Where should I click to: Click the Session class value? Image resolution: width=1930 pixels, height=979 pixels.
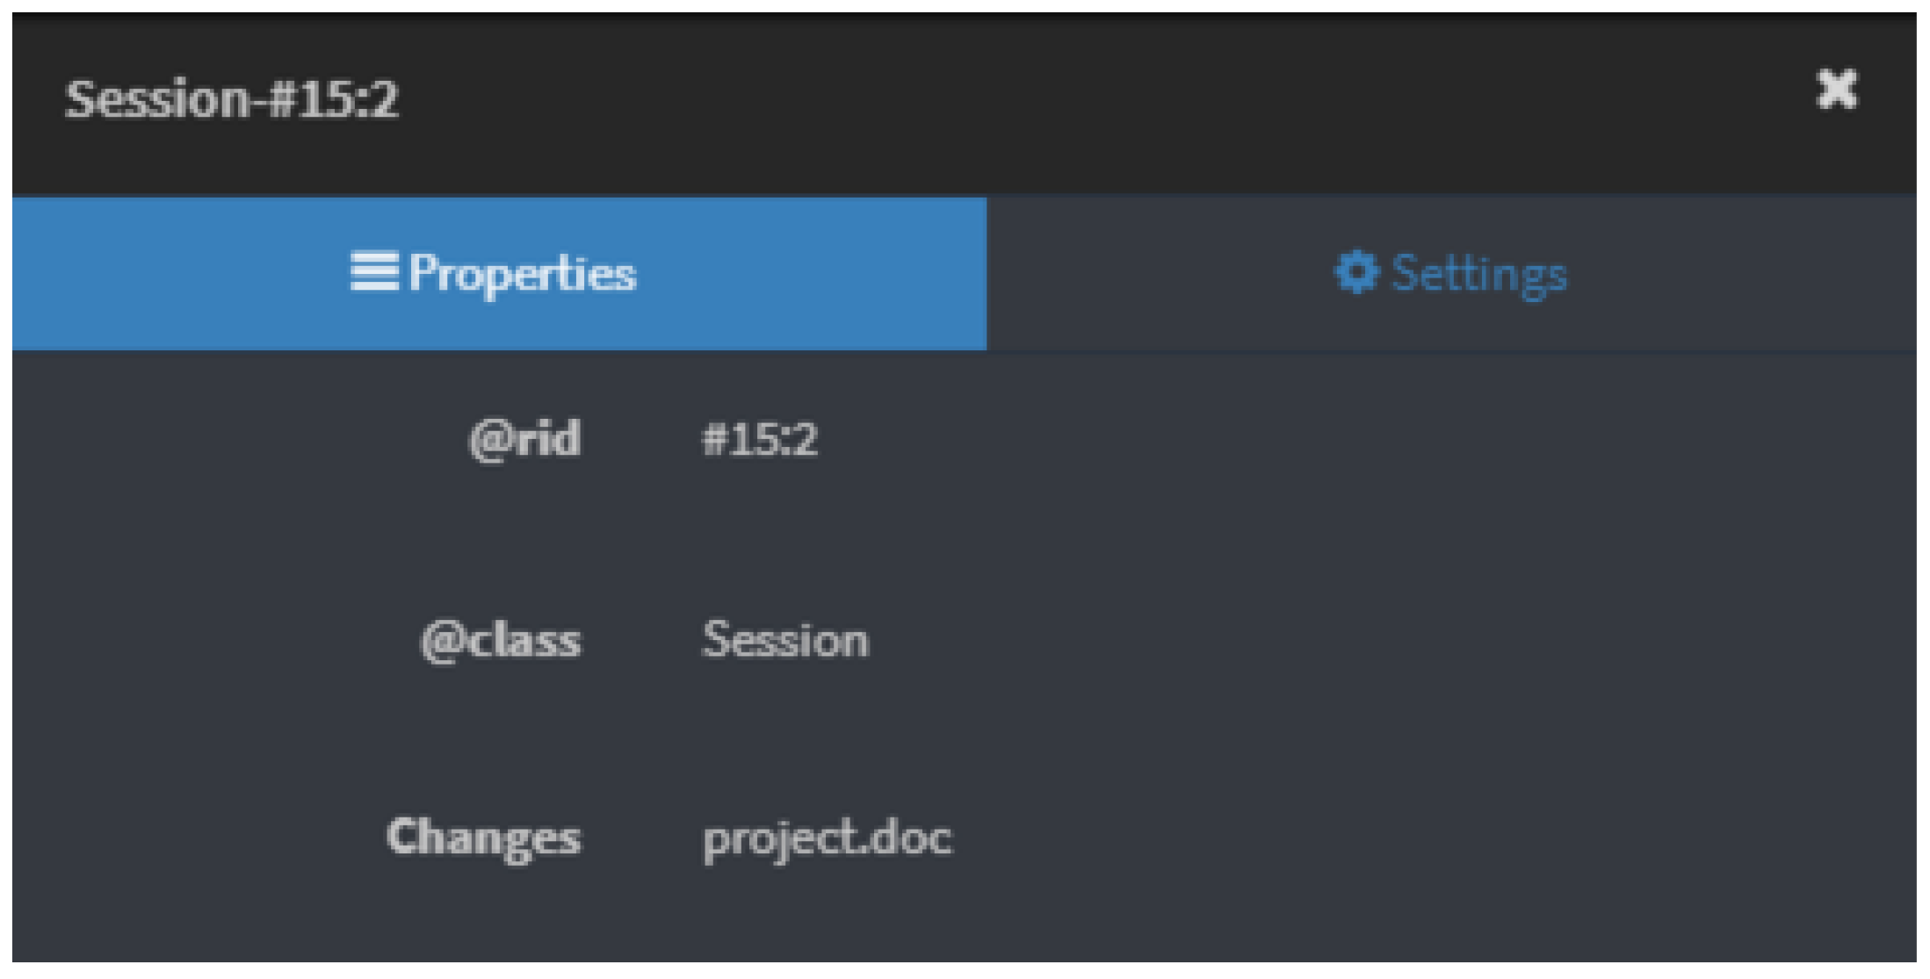pyautogui.click(x=784, y=639)
